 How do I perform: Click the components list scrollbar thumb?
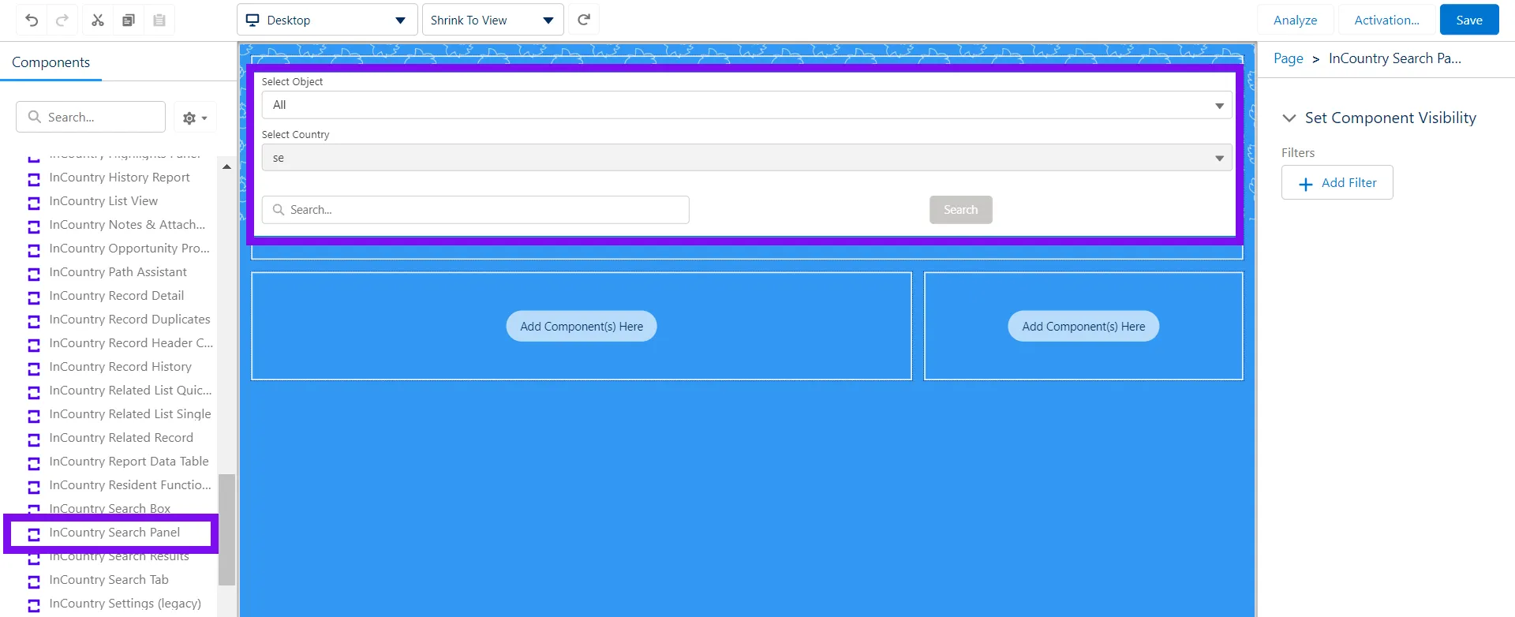click(x=226, y=529)
